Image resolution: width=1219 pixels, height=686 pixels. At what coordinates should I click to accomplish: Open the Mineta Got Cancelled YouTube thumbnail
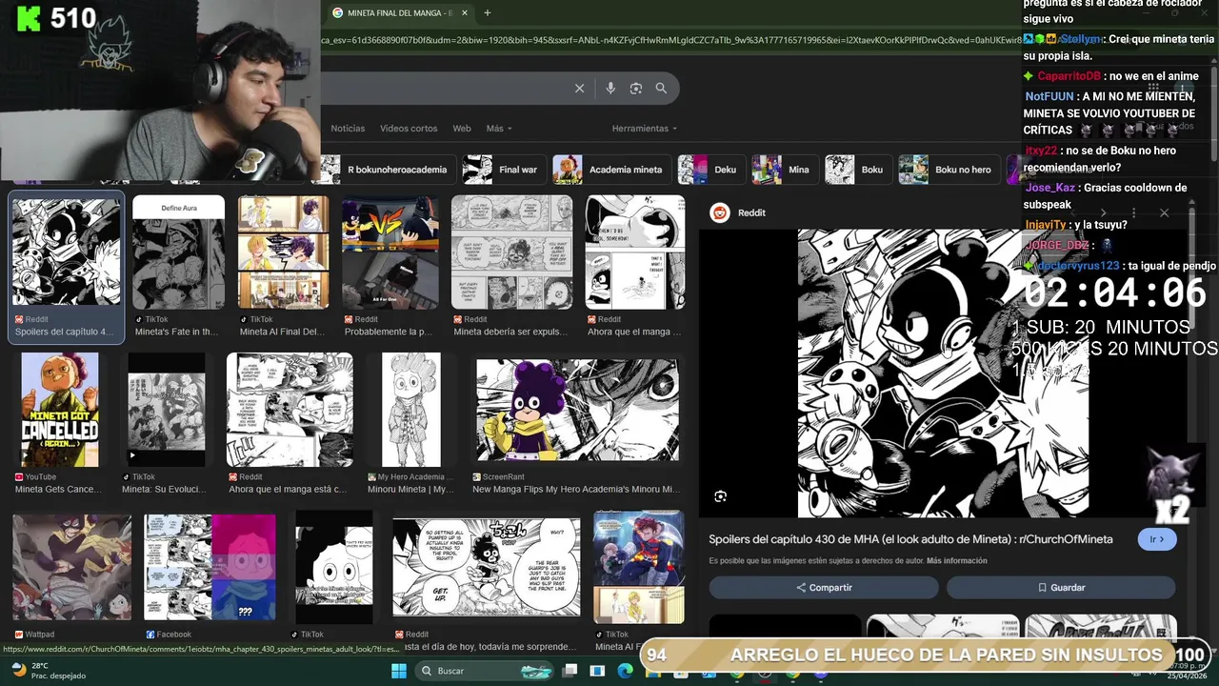(x=60, y=410)
